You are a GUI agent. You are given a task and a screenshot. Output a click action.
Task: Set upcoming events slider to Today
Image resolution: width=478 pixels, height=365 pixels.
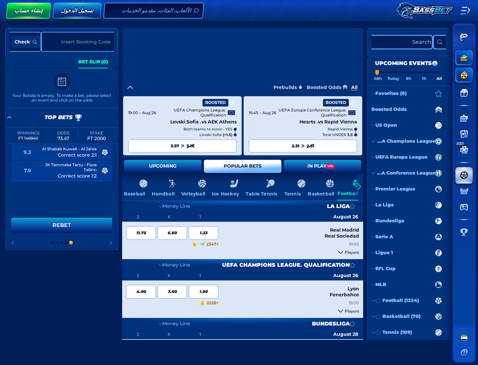click(x=393, y=78)
